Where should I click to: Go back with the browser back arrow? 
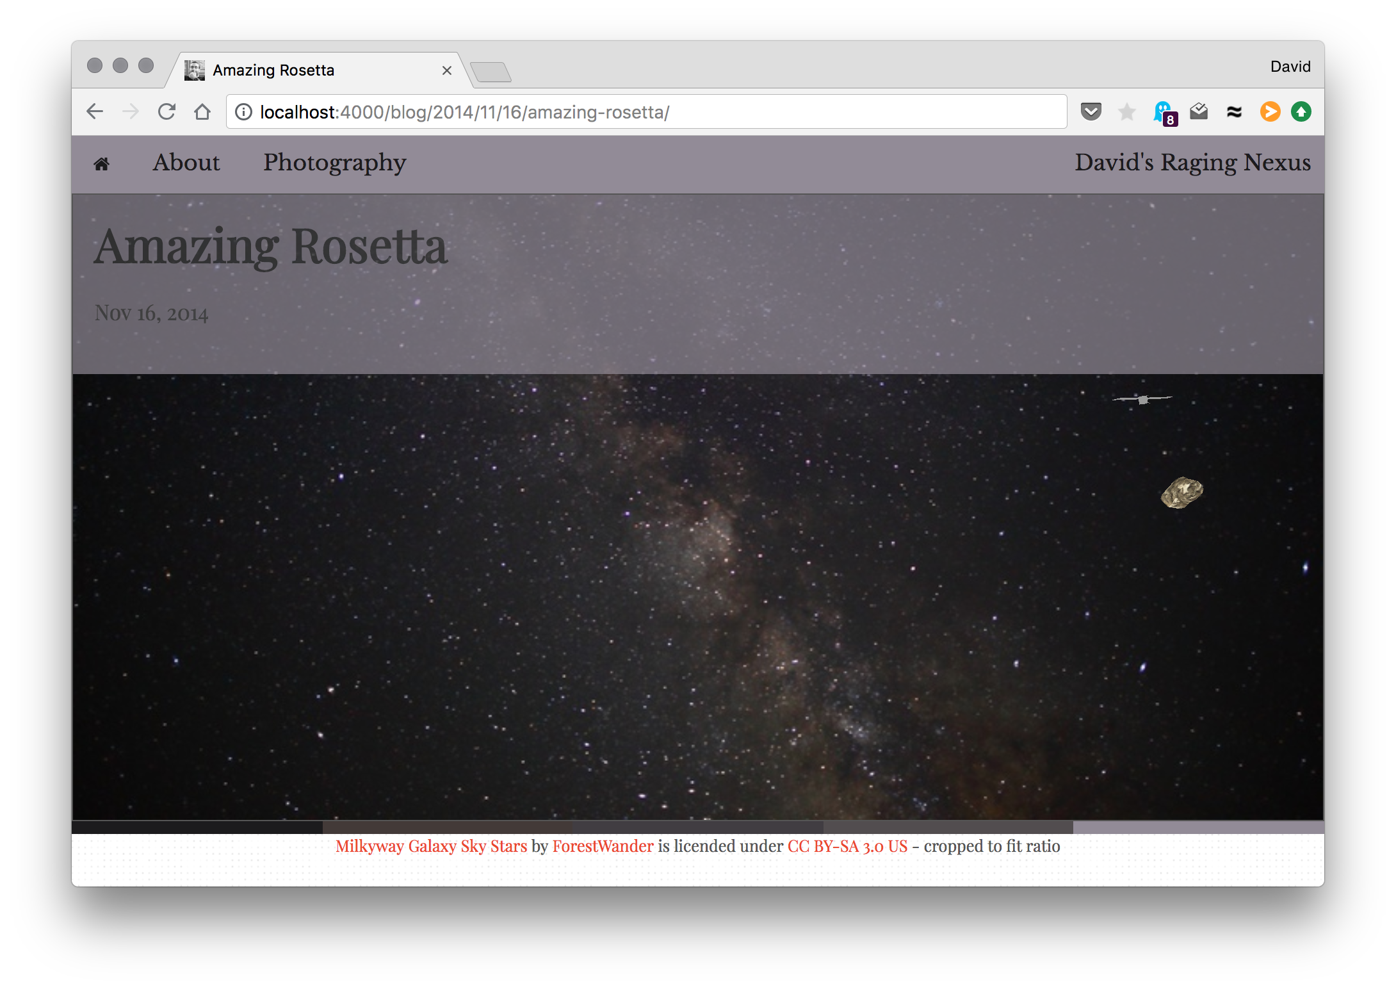(x=95, y=111)
